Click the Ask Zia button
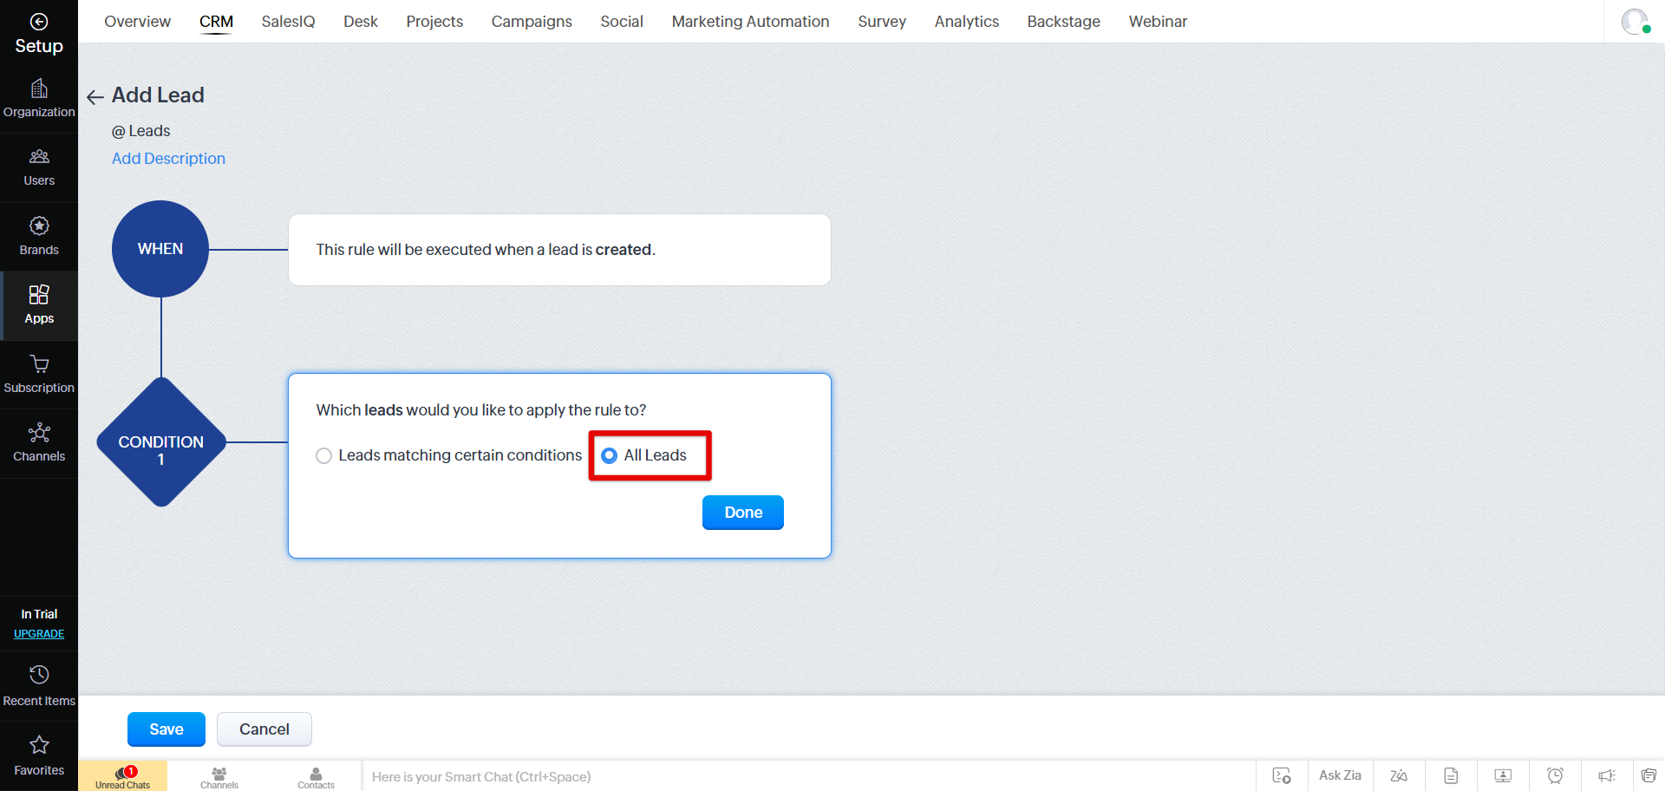 (1340, 775)
